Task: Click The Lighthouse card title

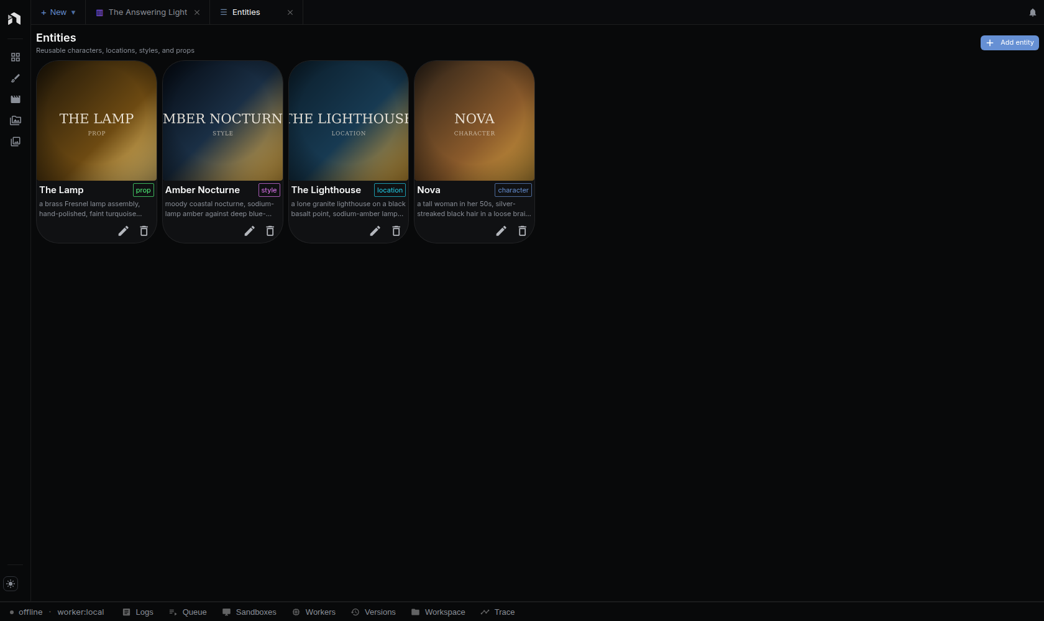Action: coord(326,190)
